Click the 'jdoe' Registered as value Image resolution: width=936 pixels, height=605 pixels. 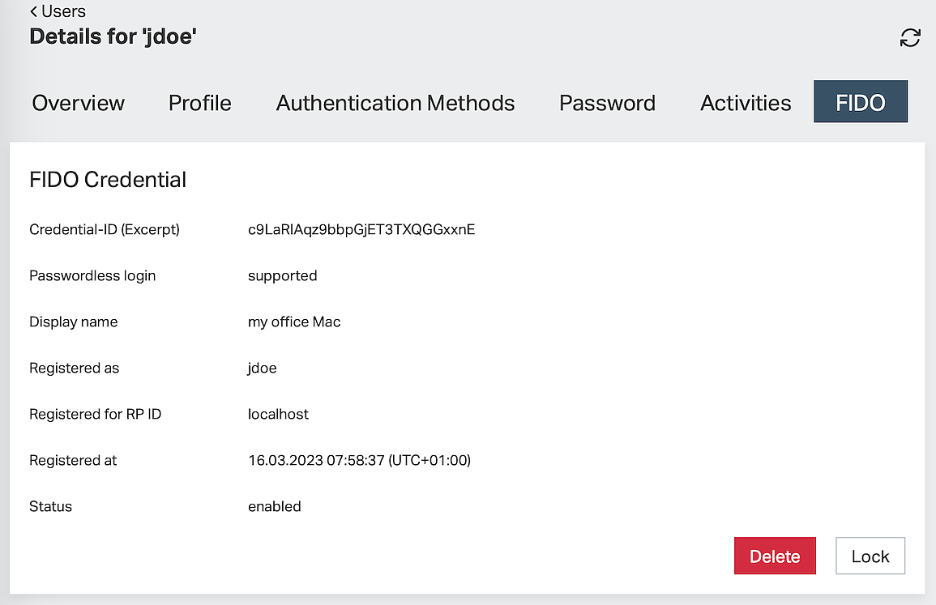tap(262, 368)
